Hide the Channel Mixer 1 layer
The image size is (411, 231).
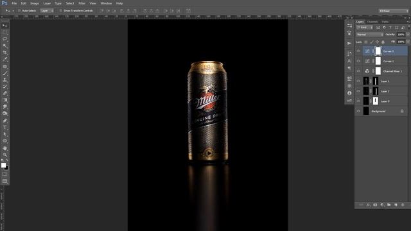358,71
